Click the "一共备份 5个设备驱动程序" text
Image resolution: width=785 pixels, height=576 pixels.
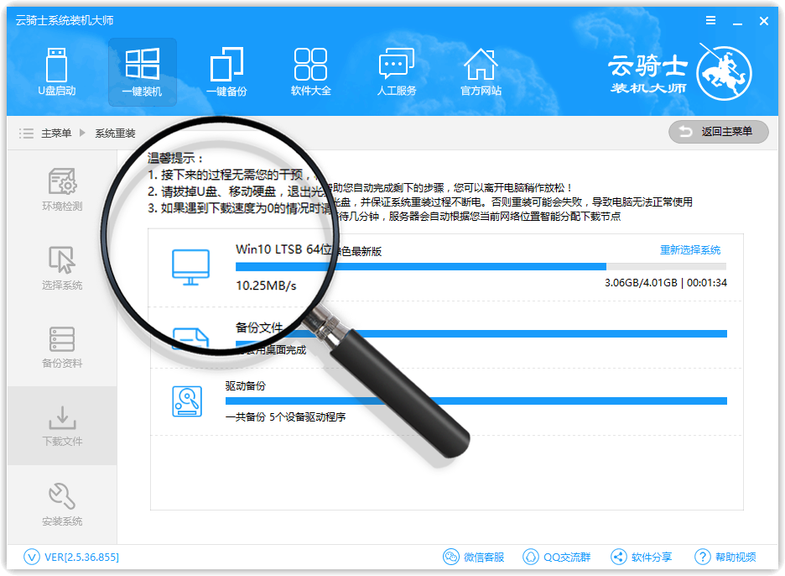285,417
